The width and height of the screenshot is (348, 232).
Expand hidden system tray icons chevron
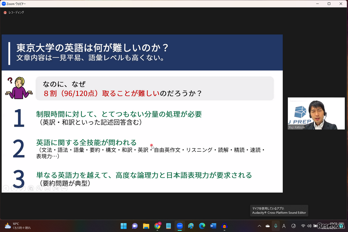[x=259, y=226]
